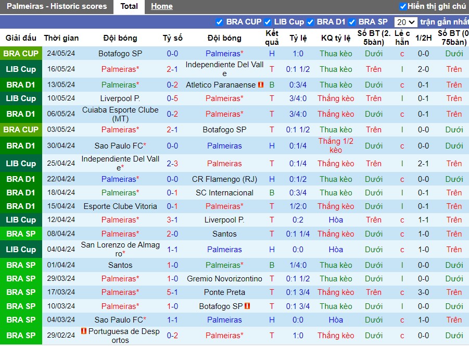This screenshot has height=346, width=469.
Task: Open the 5-1 score against Ponte Preta
Action: tap(172, 292)
